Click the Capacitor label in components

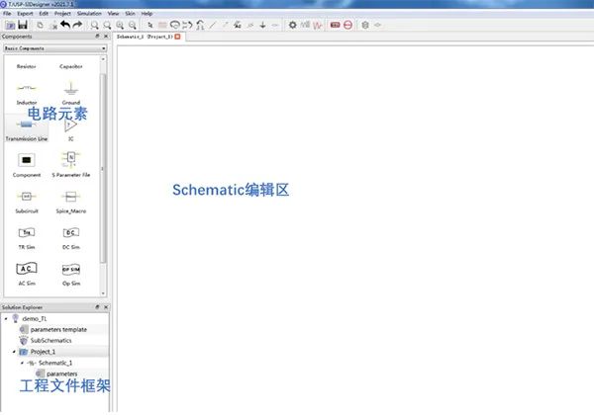pos(71,66)
